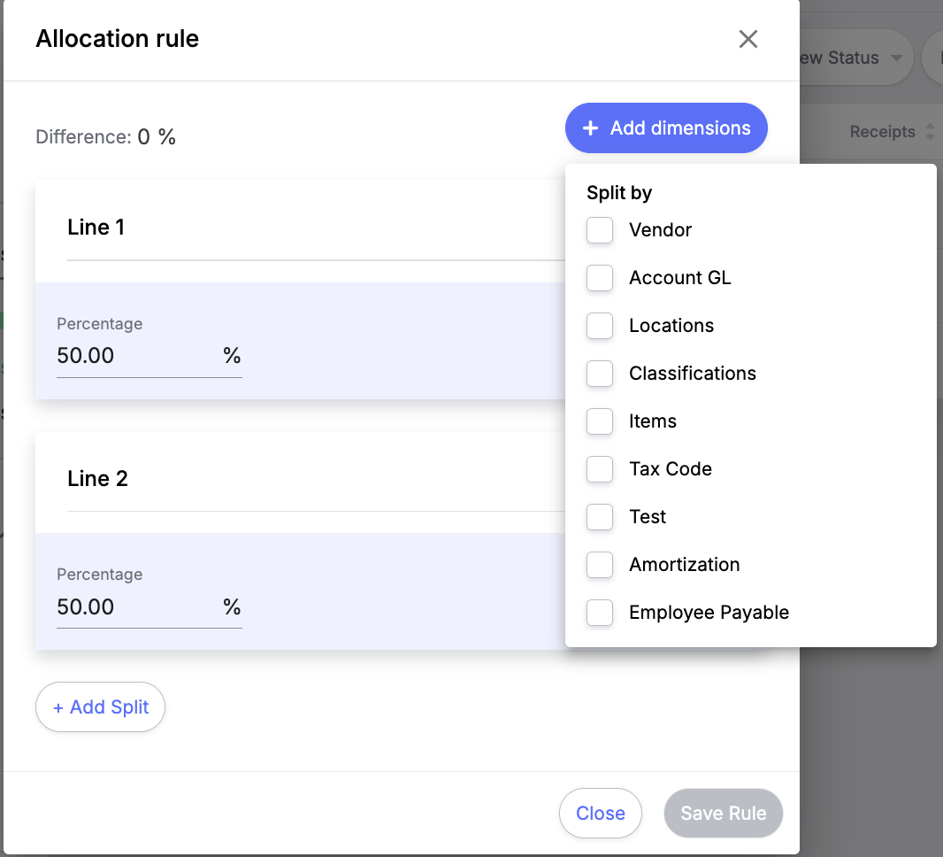This screenshot has width=943, height=857.
Task: Close the Allocation rule dialog with X icon
Action: click(x=748, y=39)
